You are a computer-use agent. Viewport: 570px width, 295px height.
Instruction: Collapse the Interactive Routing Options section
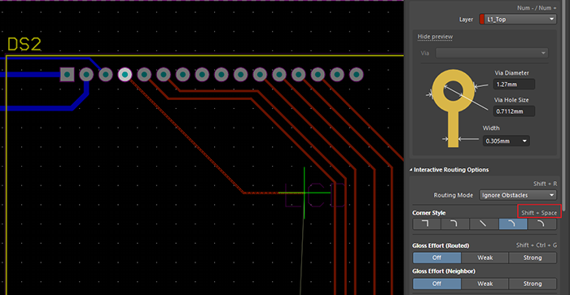(410, 170)
